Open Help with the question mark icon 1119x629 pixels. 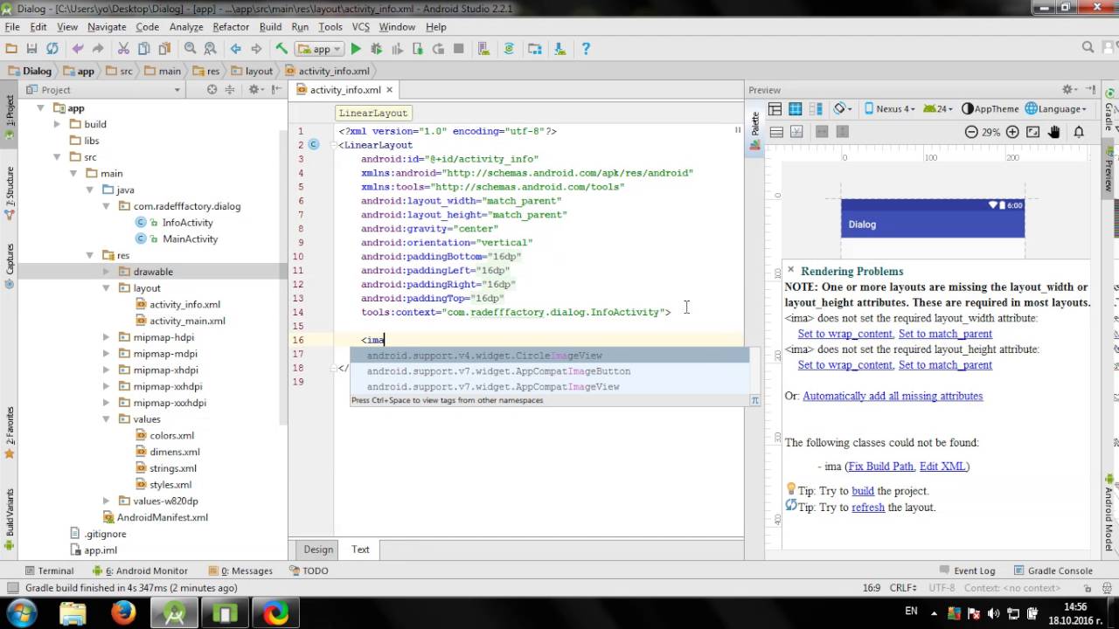[x=586, y=49]
